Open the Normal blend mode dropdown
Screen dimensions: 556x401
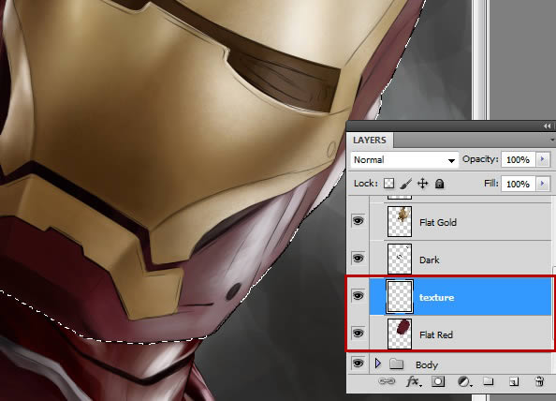(x=404, y=160)
